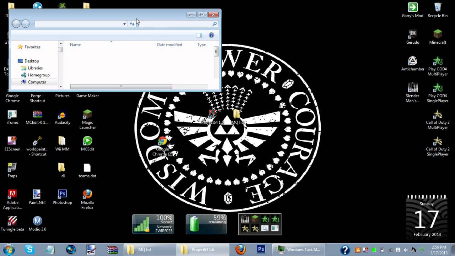Switch to Project64 1.6 taskbar window
The width and height of the screenshot is (455, 256).
click(x=203, y=250)
